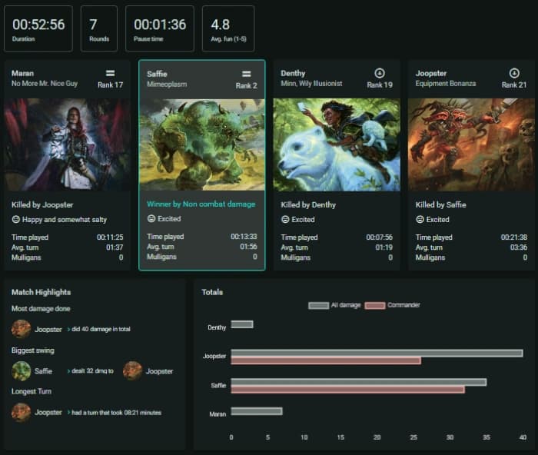This screenshot has width=538, height=455.
Task: Click 'Rank 21' on Joopster's card
Action: 514,85
